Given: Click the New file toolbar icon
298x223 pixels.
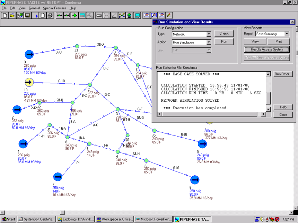Looking at the screenshot, I should 5,16.
